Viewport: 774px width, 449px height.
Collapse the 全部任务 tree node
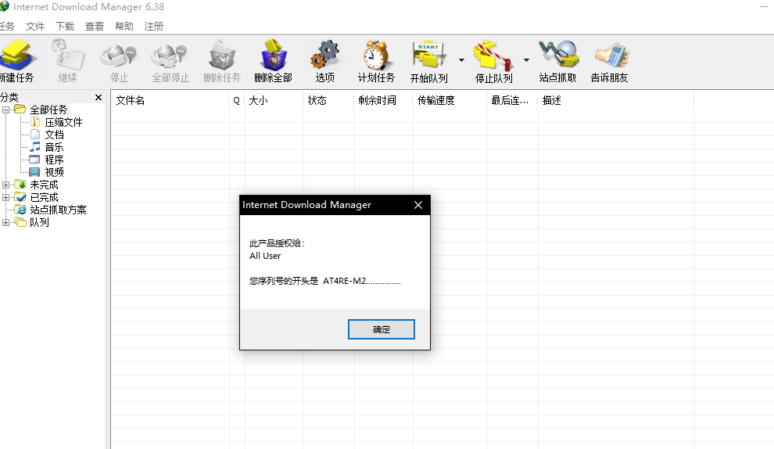click(x=6, y=110)
